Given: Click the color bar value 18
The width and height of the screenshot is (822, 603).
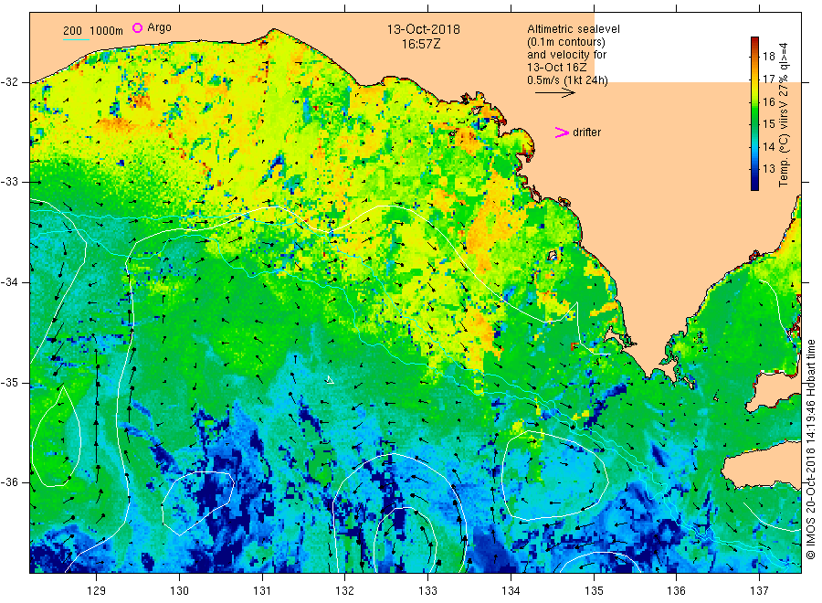Looking at the screenshot, I should pos(768,57).
